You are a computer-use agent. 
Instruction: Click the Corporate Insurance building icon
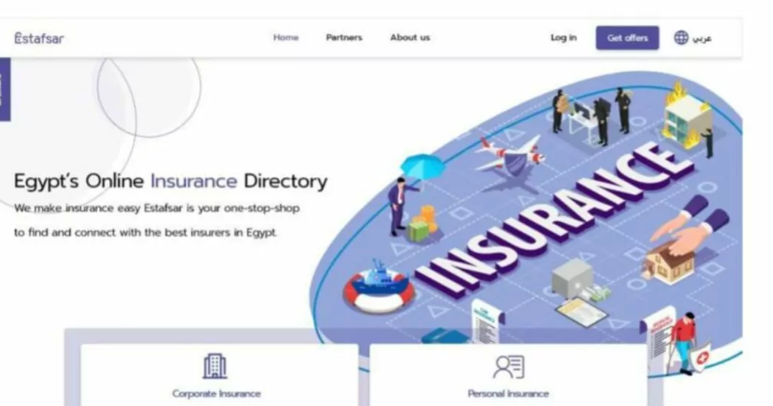216,367
